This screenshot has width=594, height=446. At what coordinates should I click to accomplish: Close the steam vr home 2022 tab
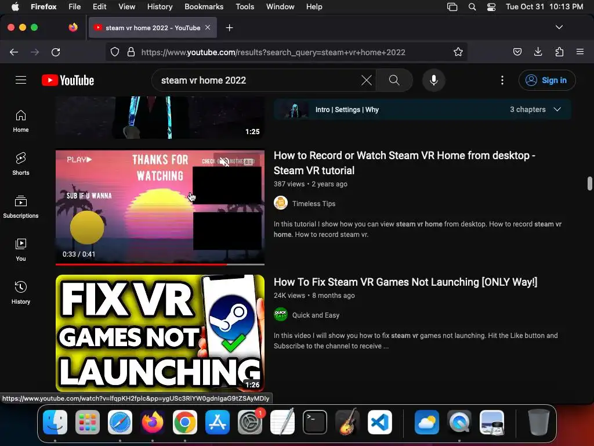pyautogui.click(x=208, y=27)
